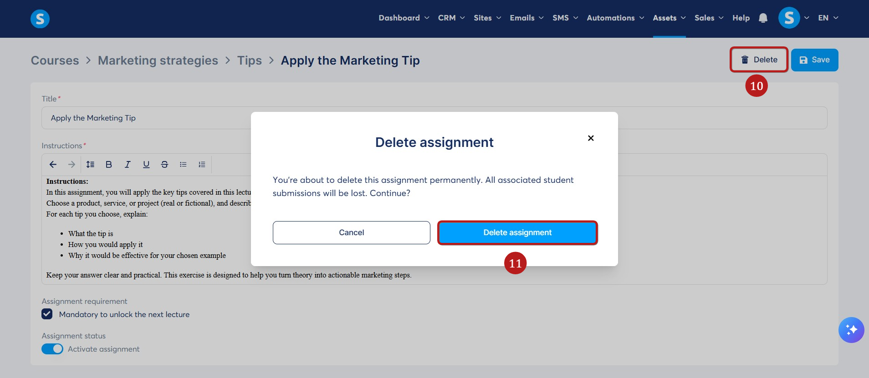Open the Help menu item
The image size is (869, 378).
pos(741,18)
